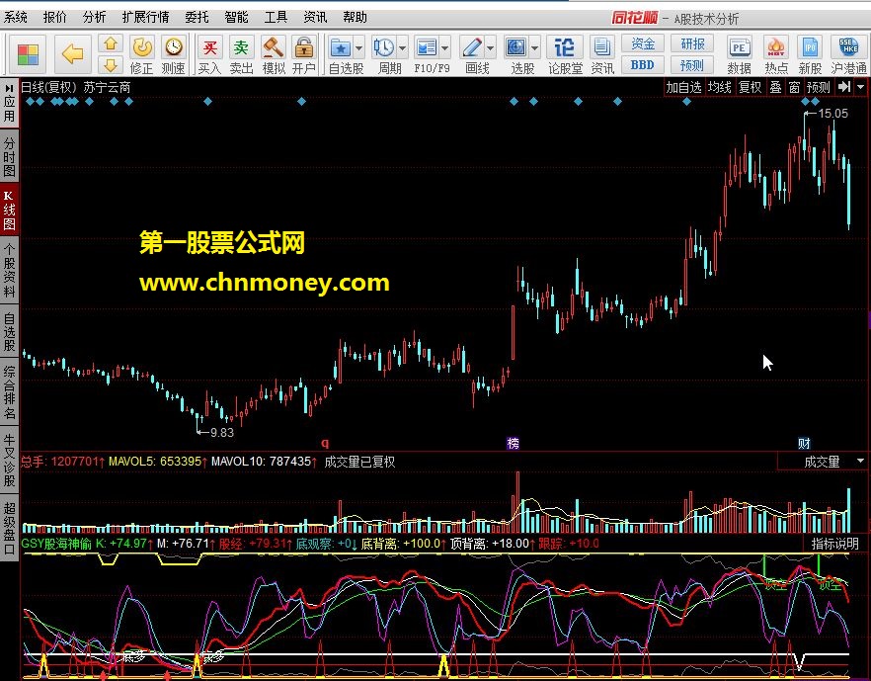Open the 模拟 gavel simulation icon
Screen dimensions: 871x681
pyautogui.click(x=273, y=47)
